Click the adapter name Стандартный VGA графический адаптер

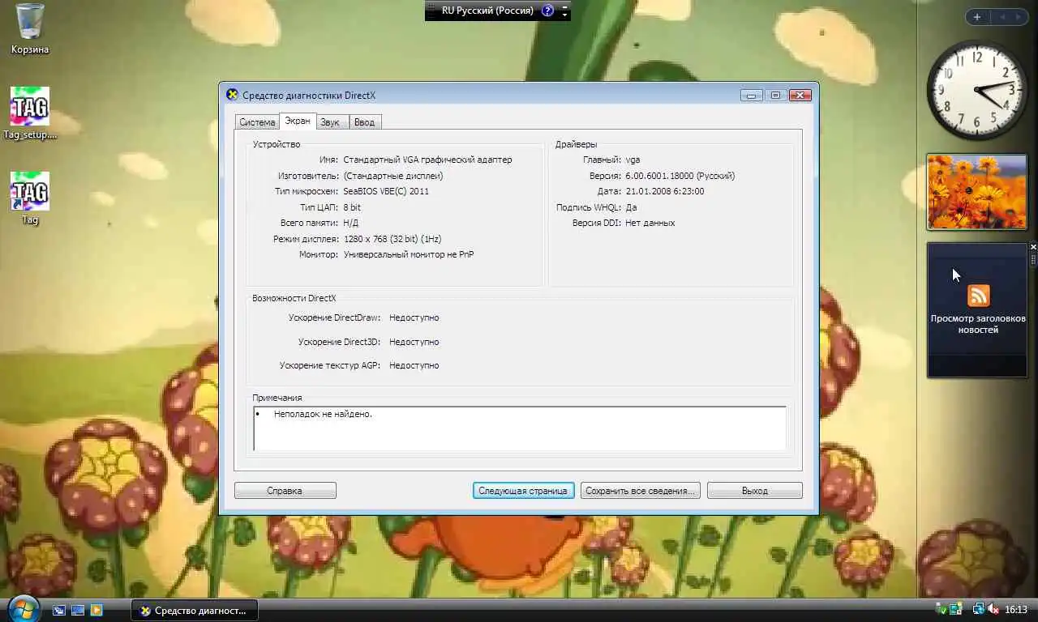tap(427, 160)
